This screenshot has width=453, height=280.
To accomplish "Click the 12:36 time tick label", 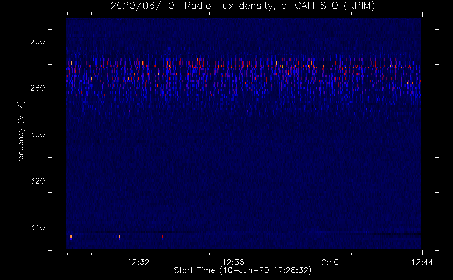I will click(233, 262).
